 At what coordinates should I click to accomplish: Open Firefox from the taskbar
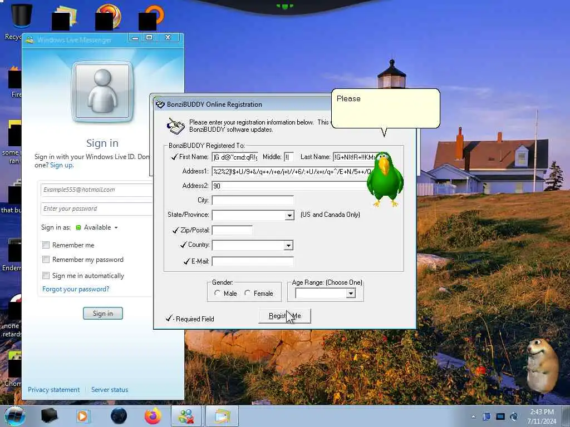(153, 416)
